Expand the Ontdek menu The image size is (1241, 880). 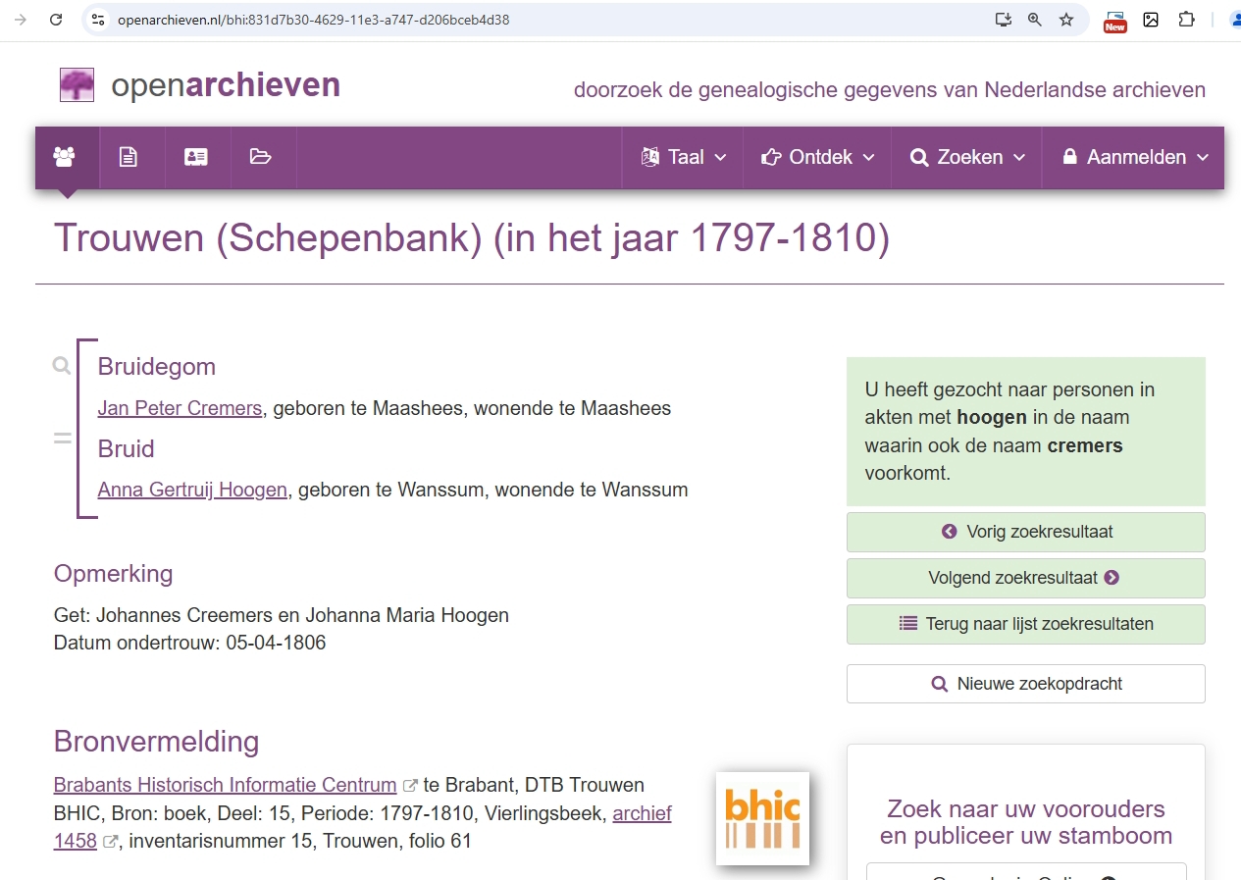[817, 157]
